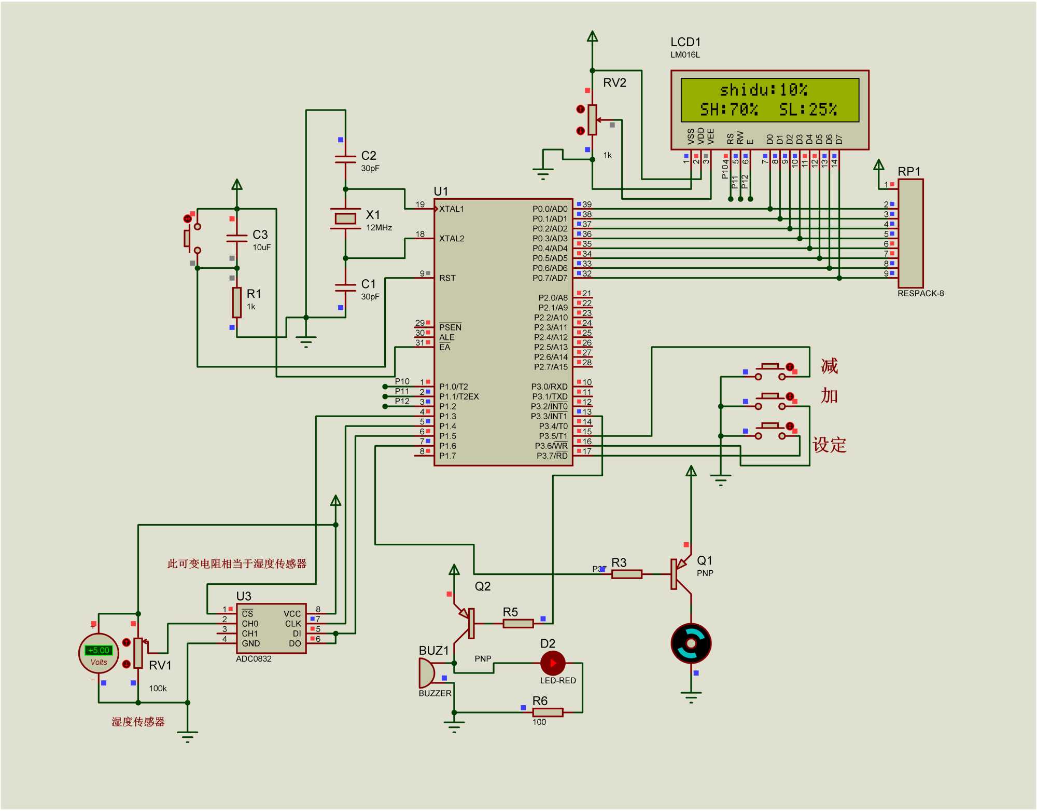Click the DC motor symbol
Image resolution: width=1037 pixels, height=811 pixels.
[691, 643]
